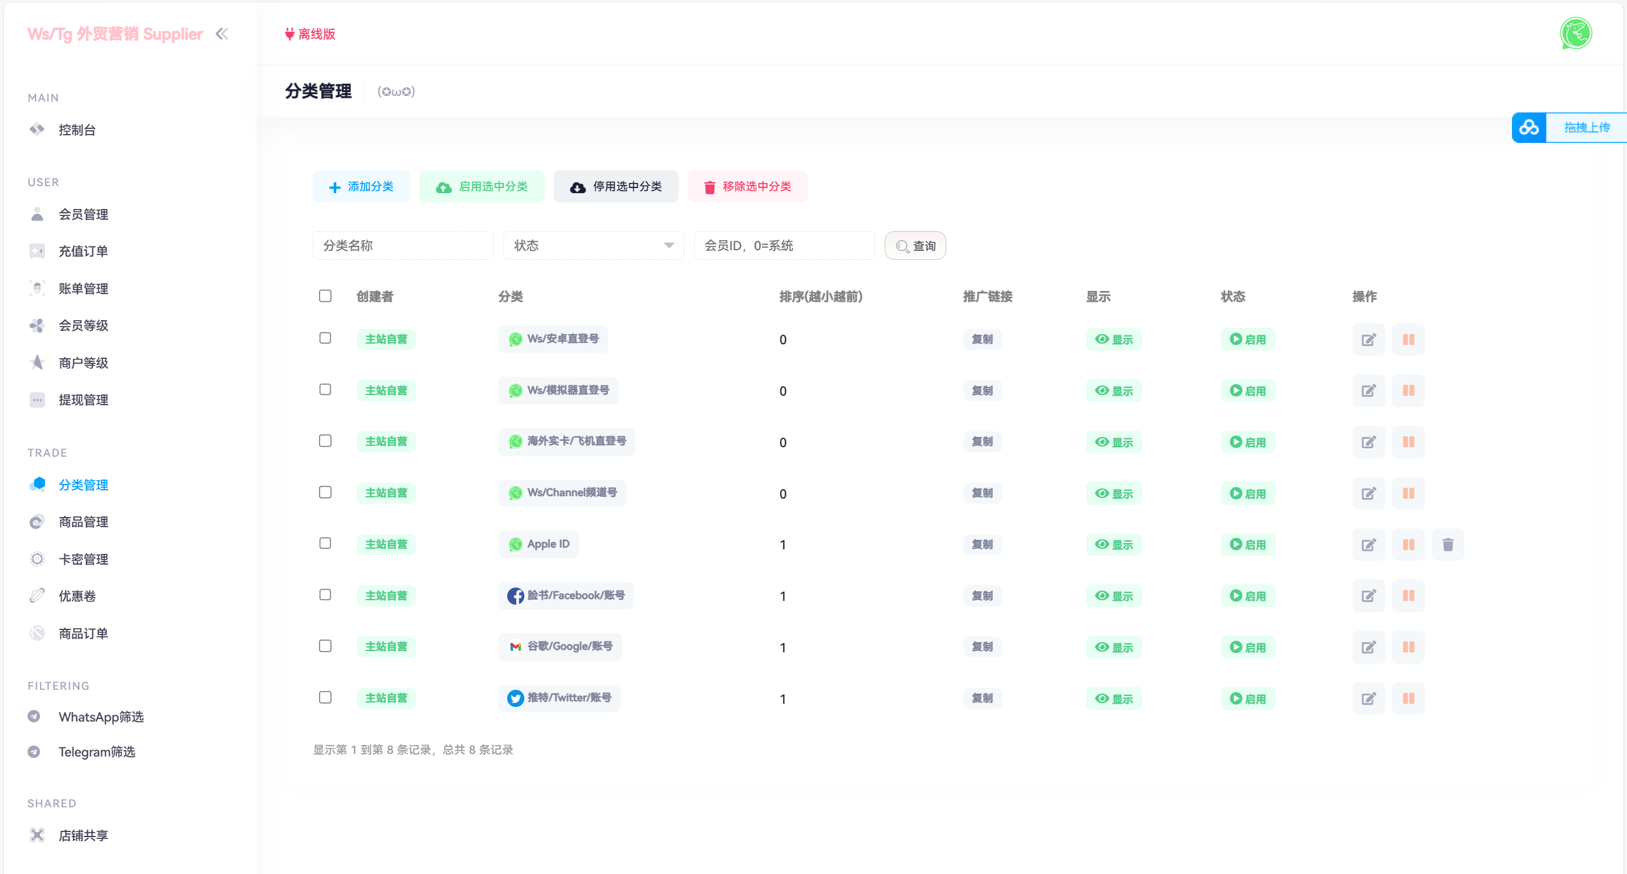Pause the 脸书/Facebook/账号 category via pause icon
This screenshot has width=1627, height=874.
(1408, 596)
